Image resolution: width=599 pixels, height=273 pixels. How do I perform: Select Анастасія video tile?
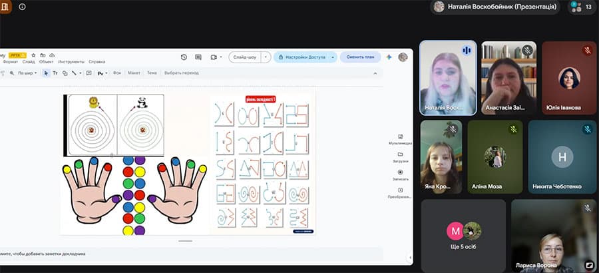[x=509, y=78]
